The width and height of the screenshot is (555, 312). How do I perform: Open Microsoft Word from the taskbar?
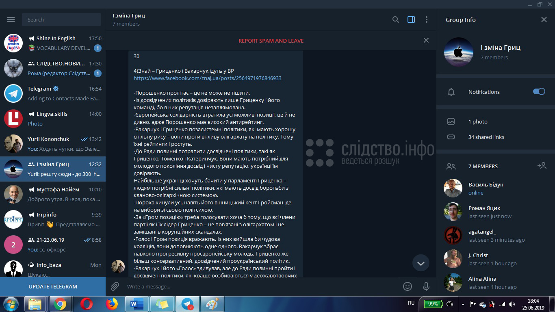[137, 304]
